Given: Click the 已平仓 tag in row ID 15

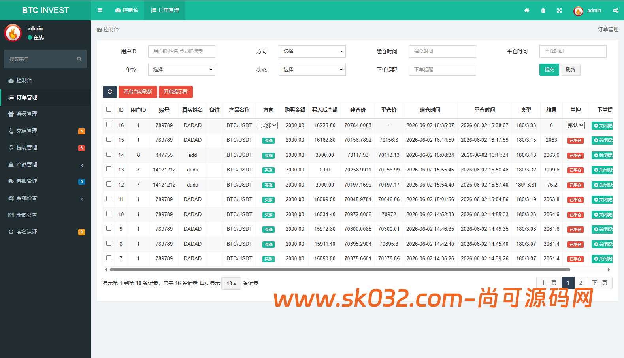Looking at the screenshot, I should [575, 140].
